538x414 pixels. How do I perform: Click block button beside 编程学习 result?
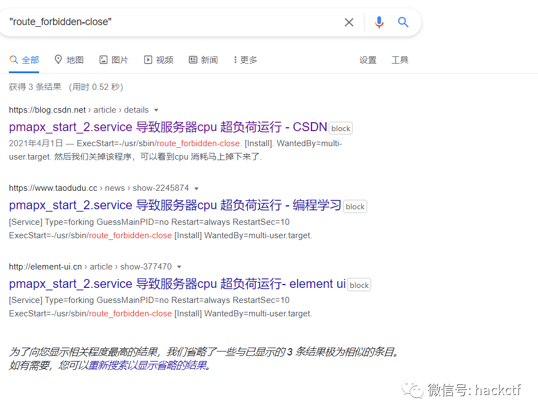pyautogui.click(x=355, y=206)
